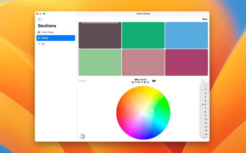Screen dimensions: 246x153
Task: Click the Save button
Action: click(x=205, y=19)
